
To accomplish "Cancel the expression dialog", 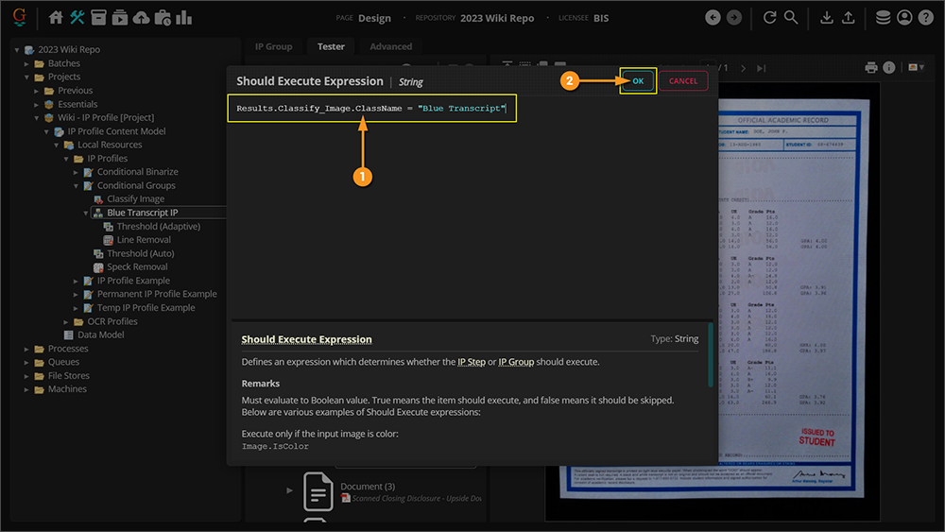I will click(683, 80).
